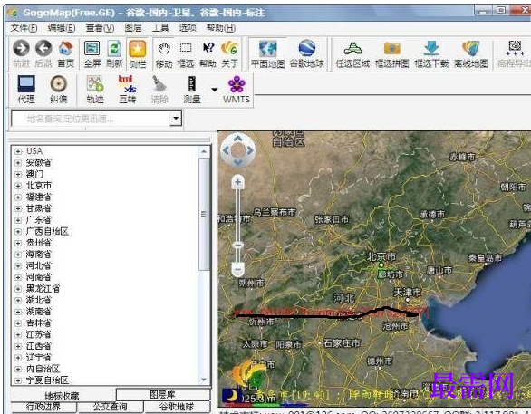The height and width of the screenshot is (414, 531).
Task: Expand the 黑龙江省 tree node
Action: 18,289
